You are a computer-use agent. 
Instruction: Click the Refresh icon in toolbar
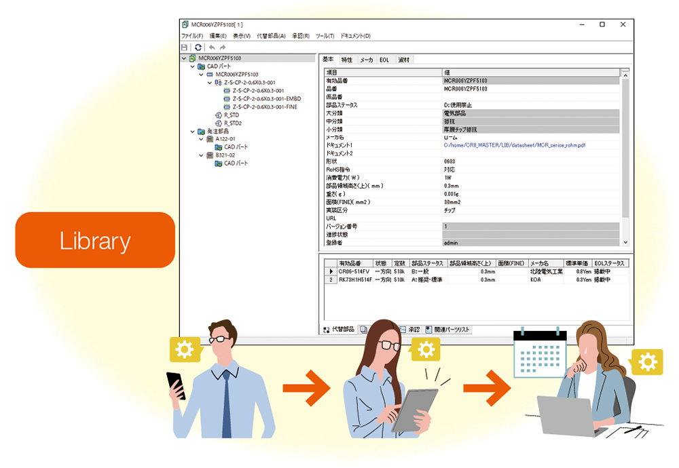coord(198,47)
